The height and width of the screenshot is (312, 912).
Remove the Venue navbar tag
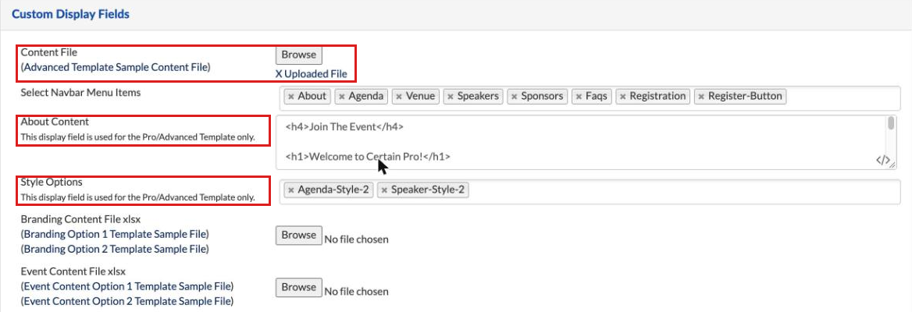pyautogui.click(x=399, y=97)
